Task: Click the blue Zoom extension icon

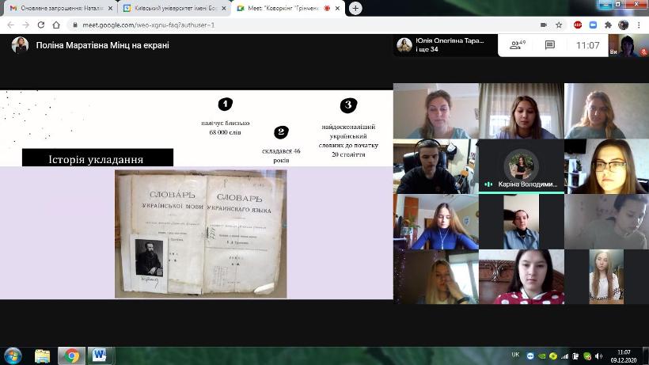Action: click(593, 25)
